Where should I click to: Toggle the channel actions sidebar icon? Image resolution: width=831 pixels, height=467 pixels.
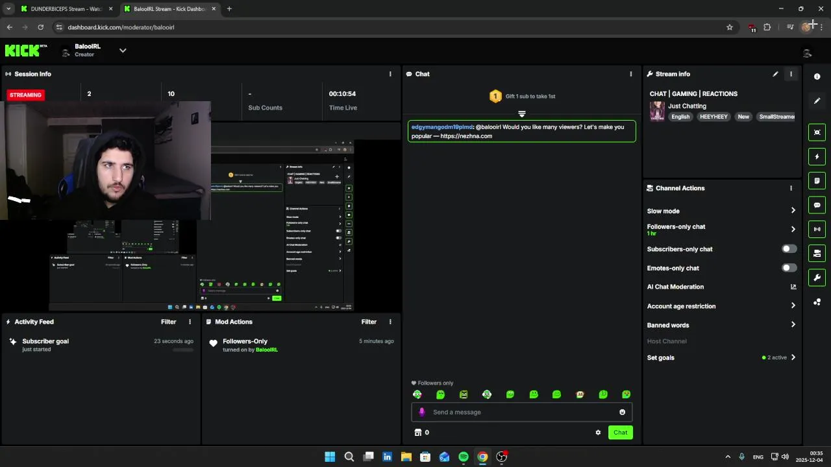(817, 254)
